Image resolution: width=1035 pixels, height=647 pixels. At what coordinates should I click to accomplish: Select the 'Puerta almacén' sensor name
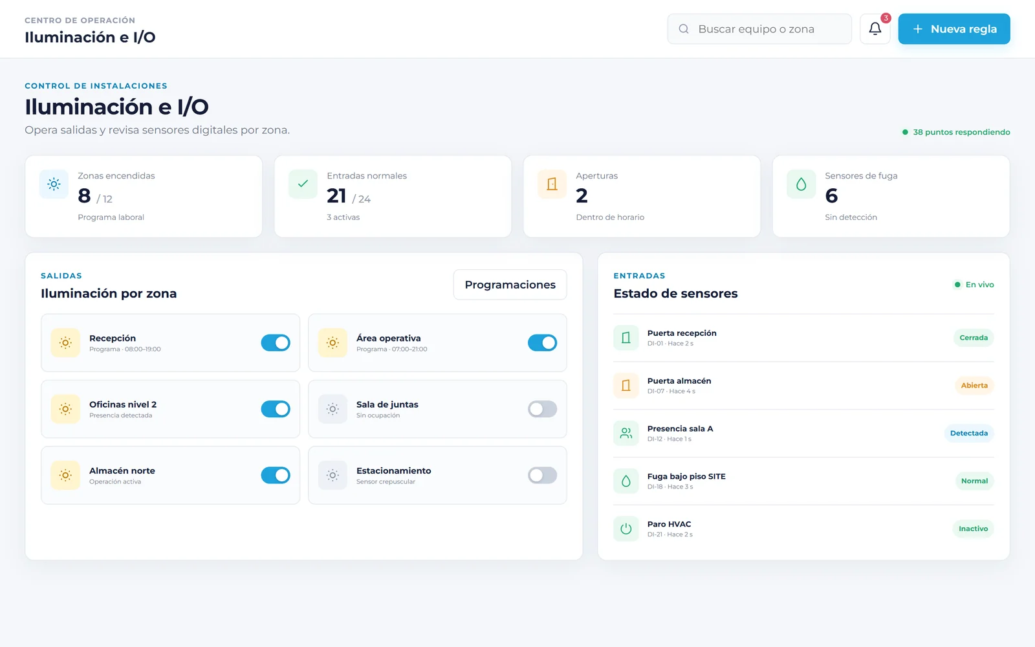point(679,381)
